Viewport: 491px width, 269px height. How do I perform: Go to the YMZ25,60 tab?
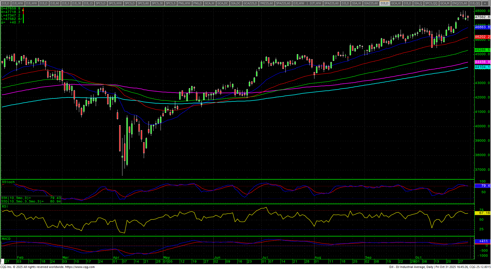pyautogui.click(x=266, y=3)
